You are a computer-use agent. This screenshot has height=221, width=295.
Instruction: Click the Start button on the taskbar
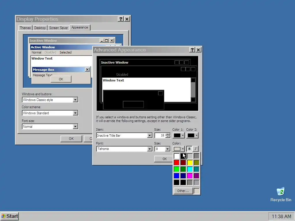tap(10, 216)
